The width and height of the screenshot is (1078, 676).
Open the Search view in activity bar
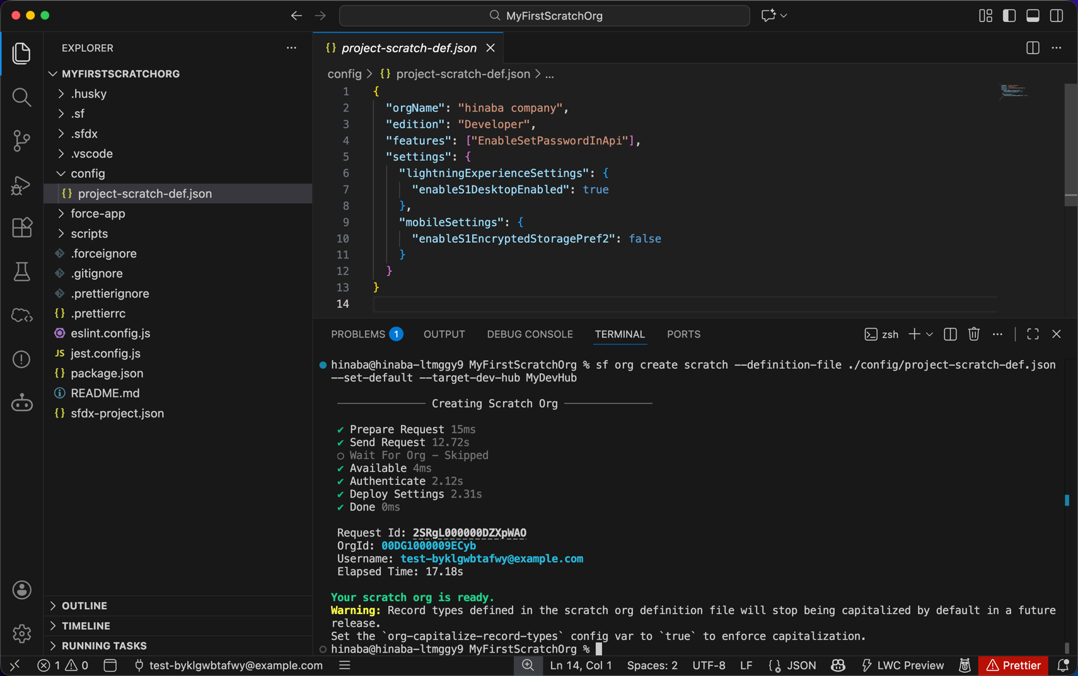21,96
